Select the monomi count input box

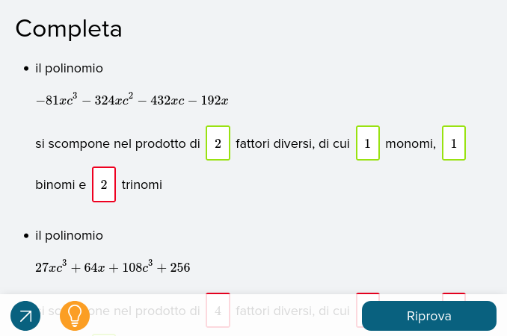[368, 143]
